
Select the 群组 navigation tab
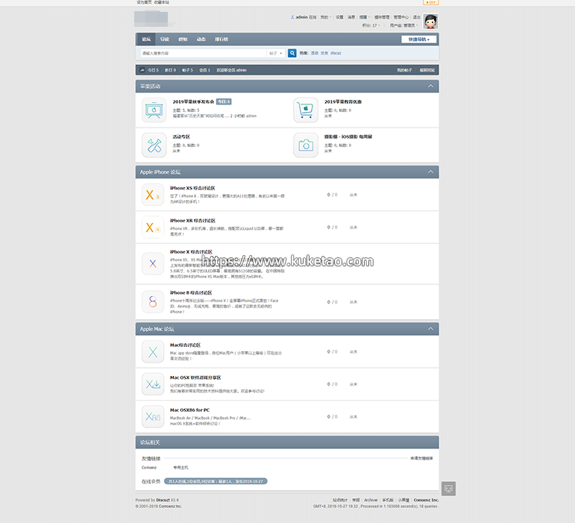183,40
